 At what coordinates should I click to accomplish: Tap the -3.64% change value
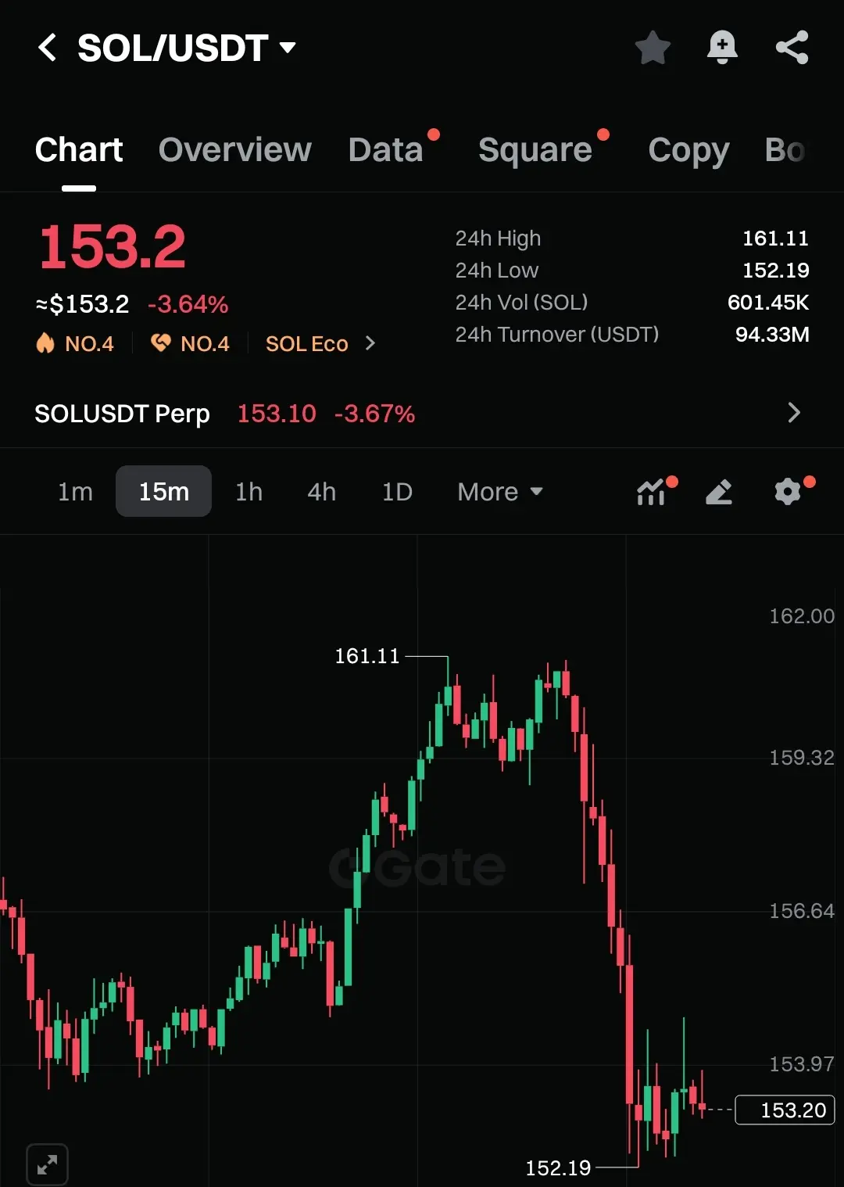188,304
